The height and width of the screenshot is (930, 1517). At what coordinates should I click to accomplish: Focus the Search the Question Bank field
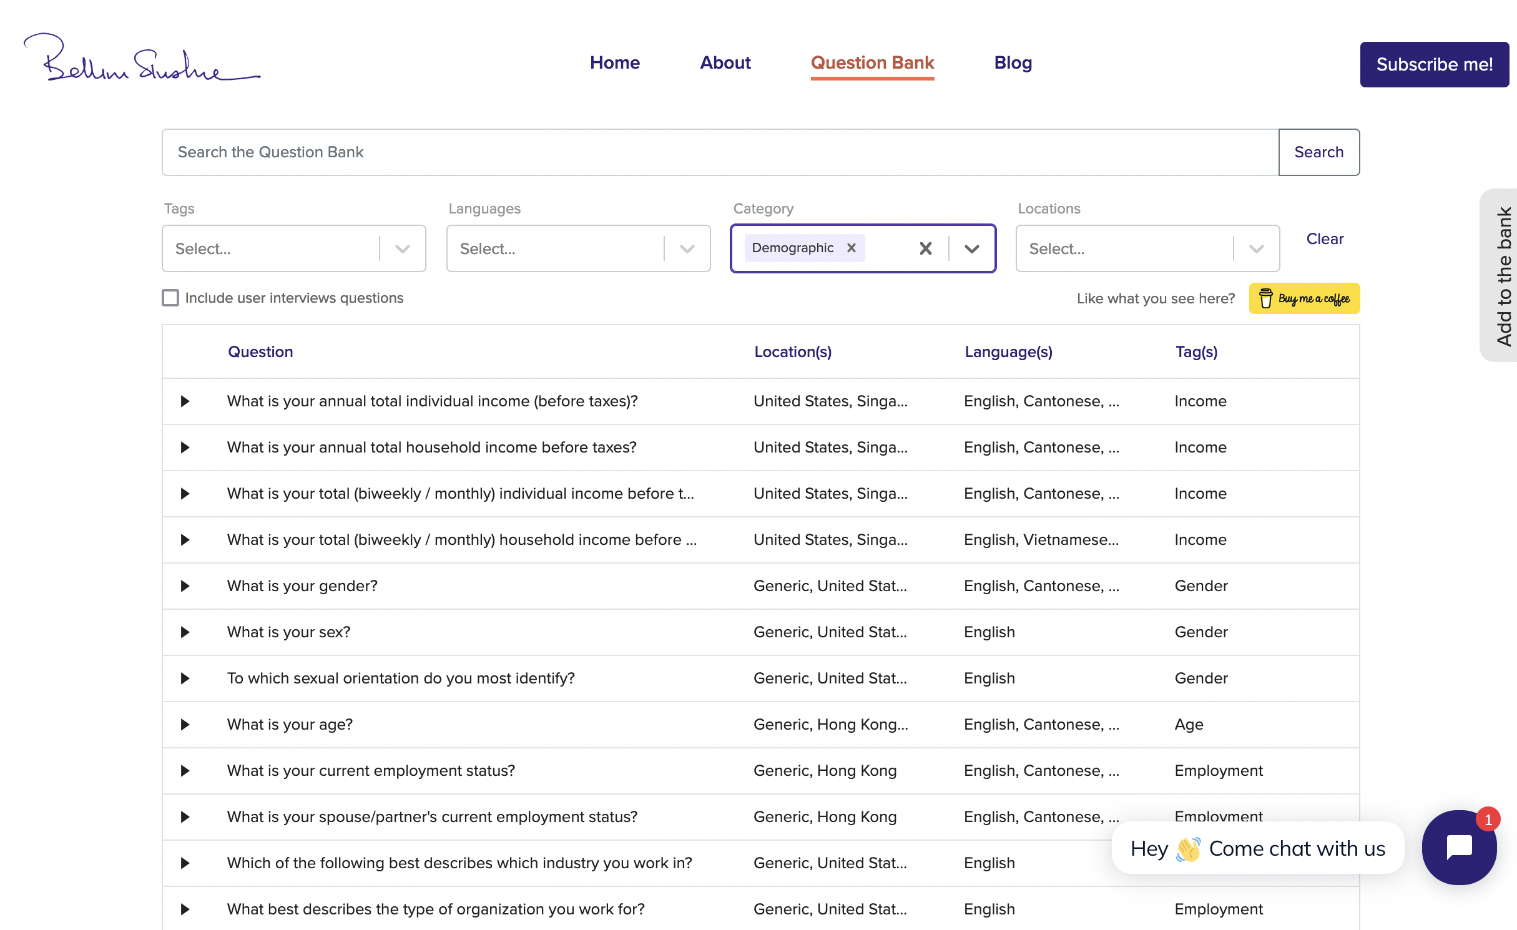coord(720,152)
